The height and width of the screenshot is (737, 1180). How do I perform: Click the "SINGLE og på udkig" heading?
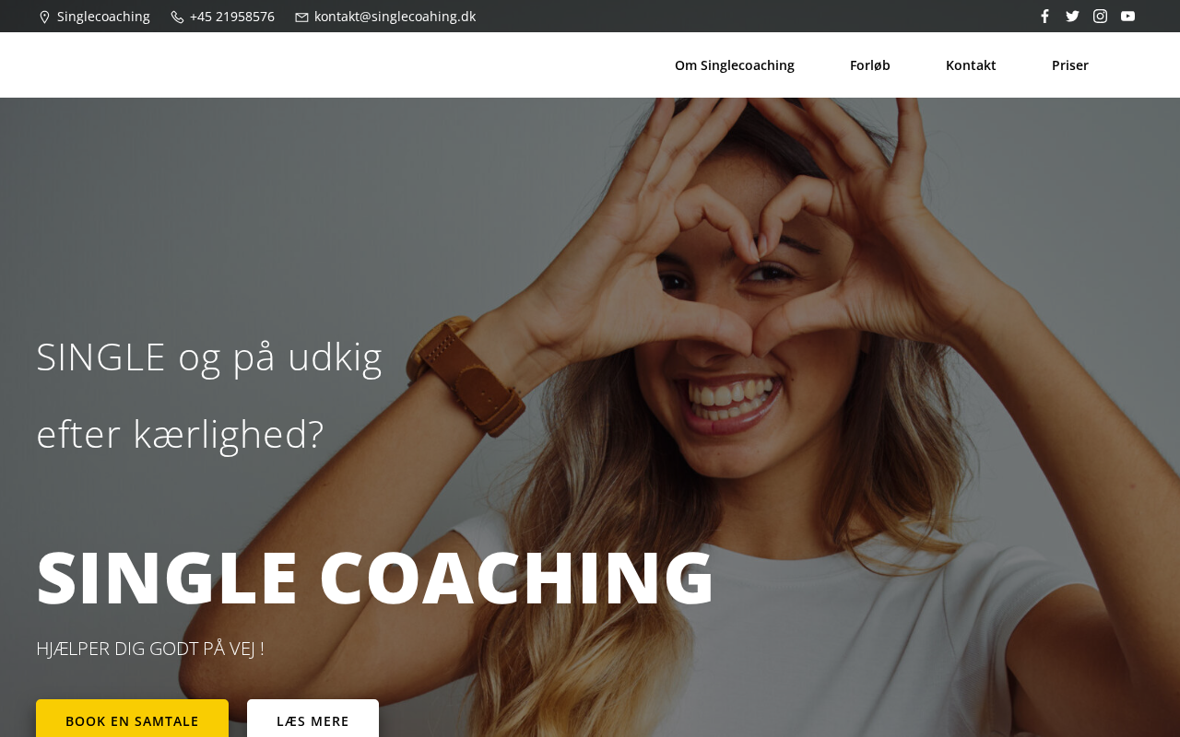(x=209, y=357)
